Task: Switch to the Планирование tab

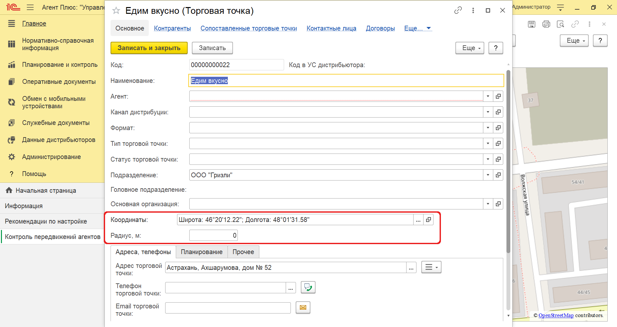Action: pyautogui.click(x=201, y=252)
